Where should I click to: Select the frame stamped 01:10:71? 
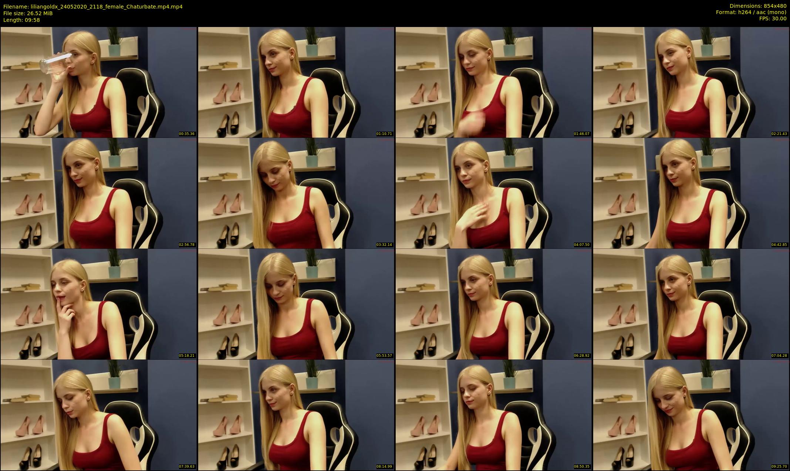296,82
